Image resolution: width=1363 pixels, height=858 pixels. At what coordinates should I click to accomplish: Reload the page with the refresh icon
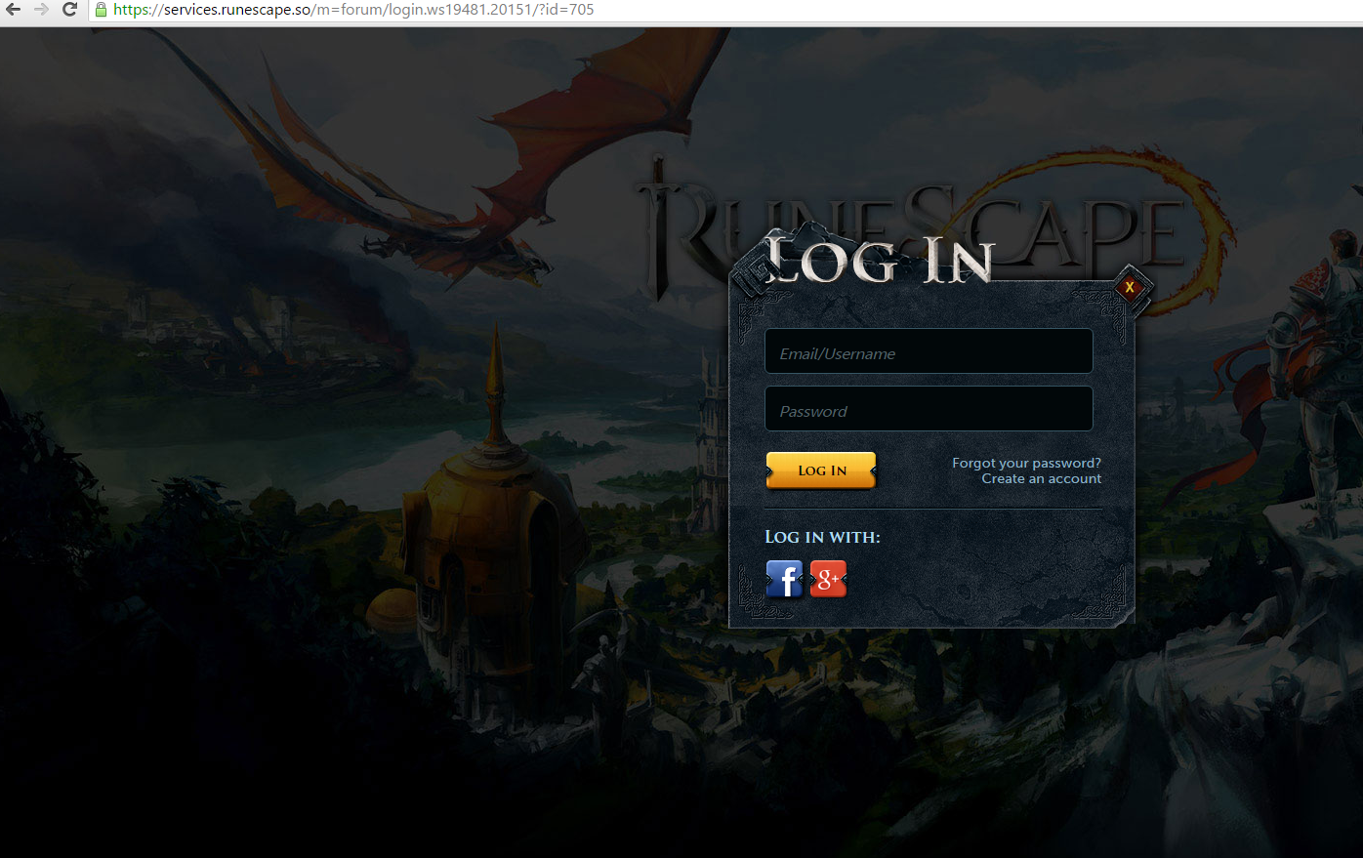[69, 10]
